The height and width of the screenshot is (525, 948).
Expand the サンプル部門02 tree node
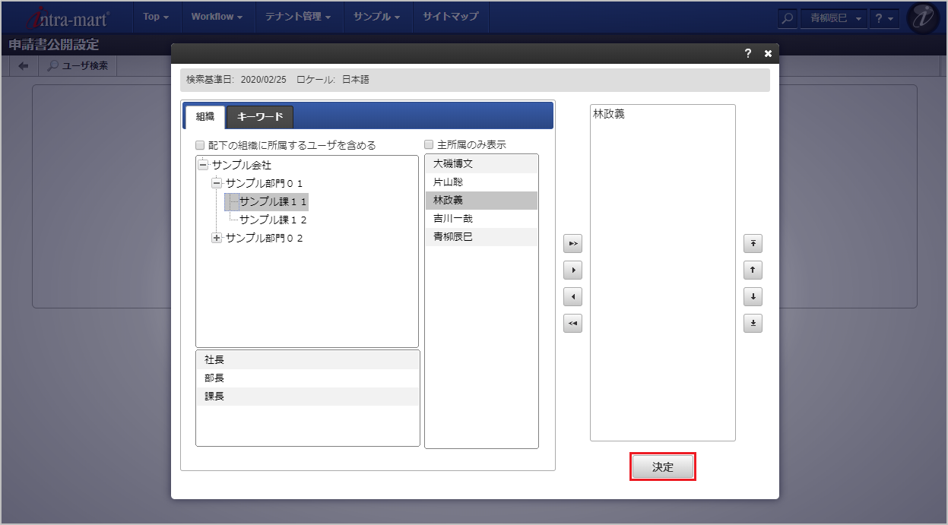216,238
